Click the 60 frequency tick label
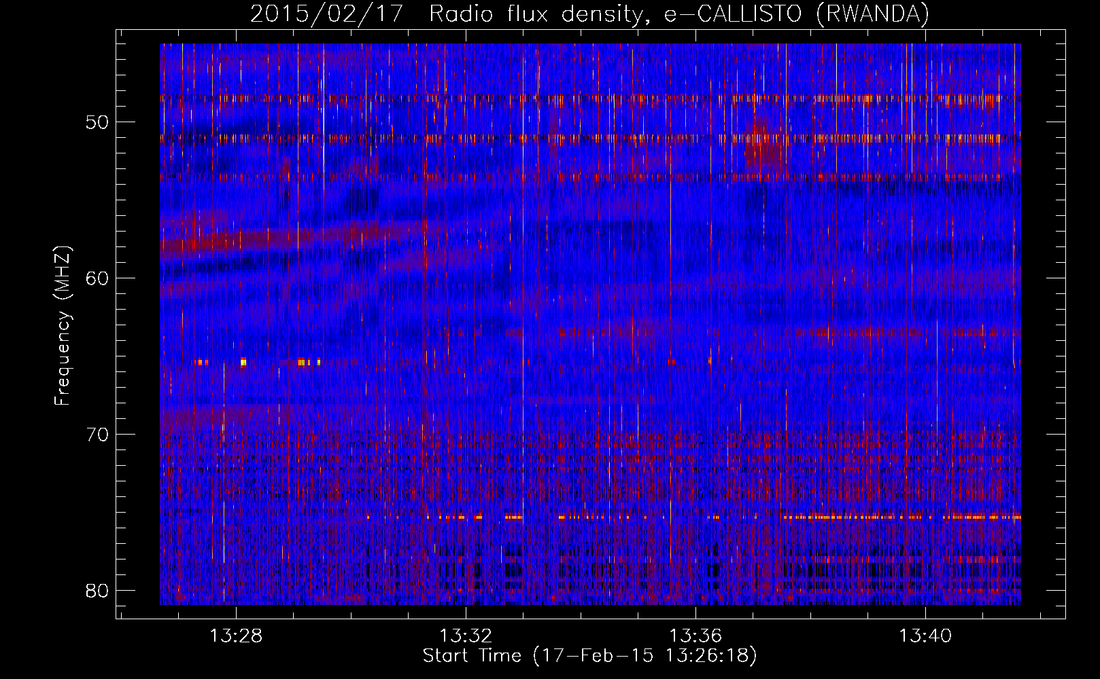 point(98,278)
